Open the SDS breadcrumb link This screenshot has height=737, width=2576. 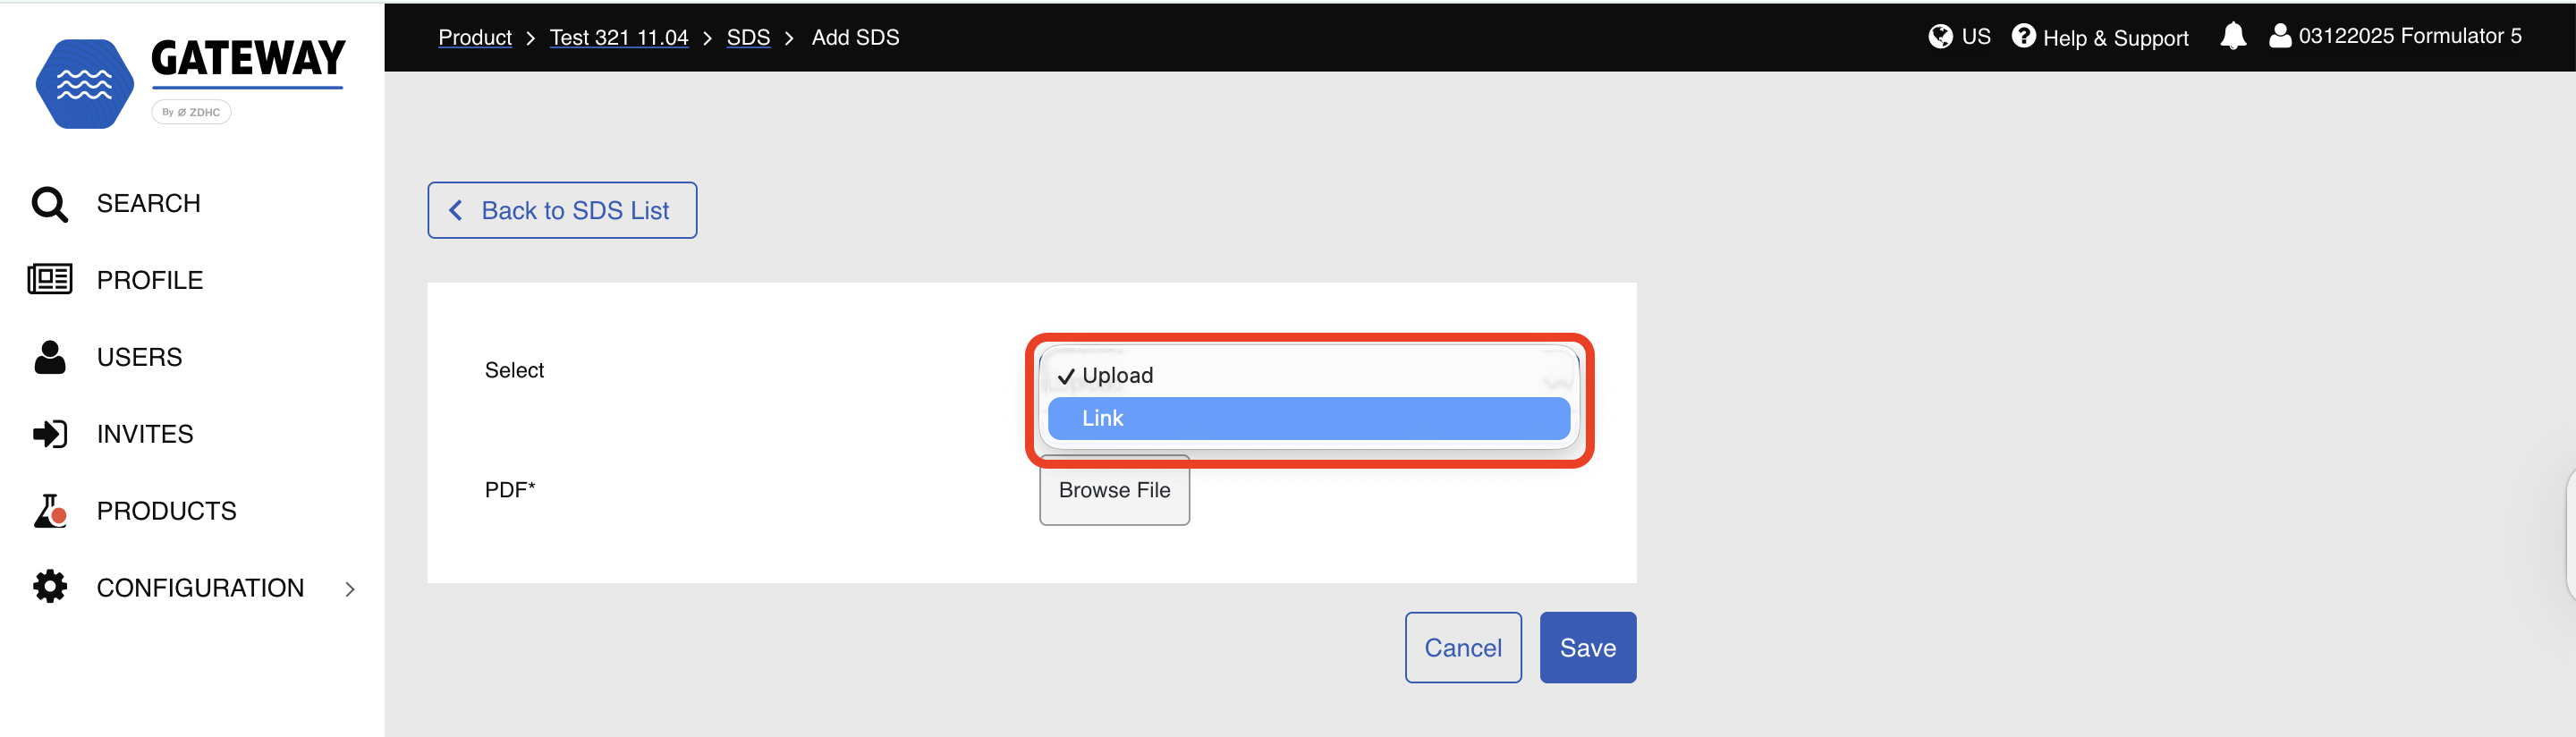[748, 38]
